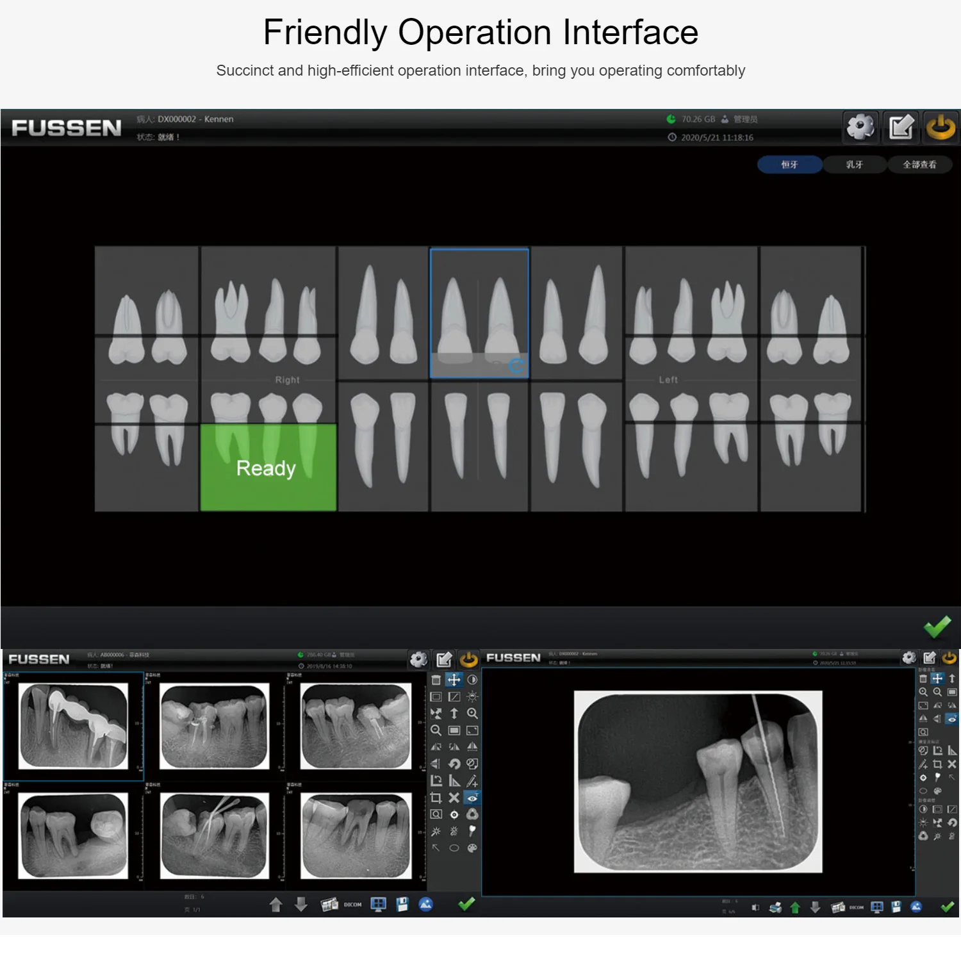The height and width of the screenshot is (961, 961).
Task: Click edit note icon in top main window
Action: [x=901, y=126]
